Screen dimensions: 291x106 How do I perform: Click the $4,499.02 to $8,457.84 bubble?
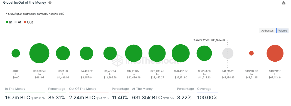(87, 53)
